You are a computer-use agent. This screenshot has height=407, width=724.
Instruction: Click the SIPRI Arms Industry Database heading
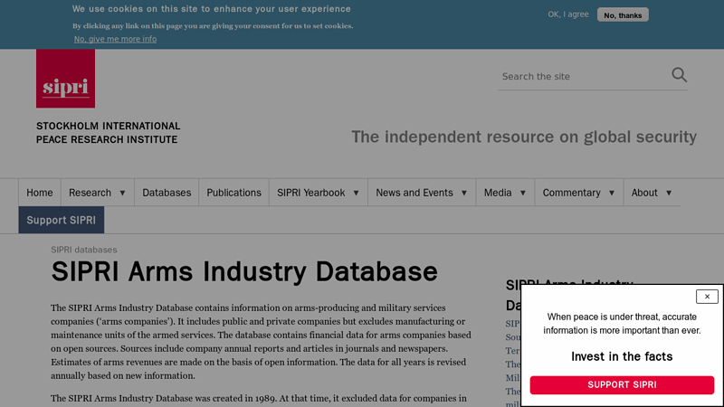click(x=244, y=271)
